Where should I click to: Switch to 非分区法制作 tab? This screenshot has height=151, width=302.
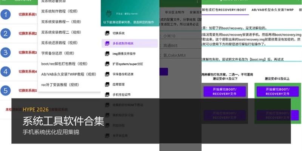tap(174, 12)
